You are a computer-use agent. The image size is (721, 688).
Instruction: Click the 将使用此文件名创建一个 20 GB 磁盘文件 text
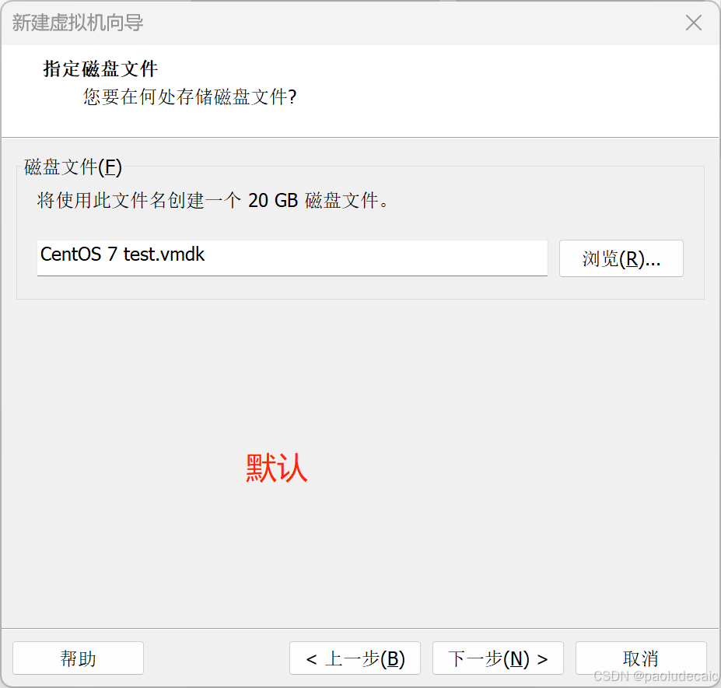pyautogui.click(x=213, y=200)
